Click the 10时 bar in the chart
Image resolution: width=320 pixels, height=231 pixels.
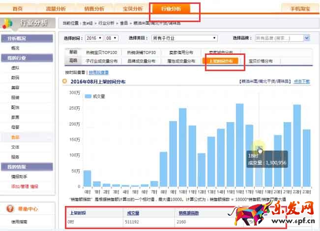point(182,147)
